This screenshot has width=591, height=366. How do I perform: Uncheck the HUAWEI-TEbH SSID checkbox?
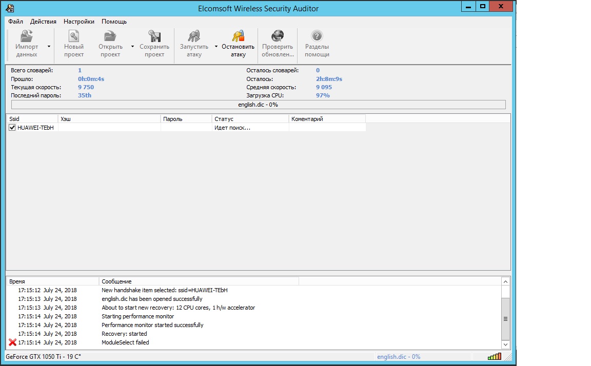[x=12, y=128]
